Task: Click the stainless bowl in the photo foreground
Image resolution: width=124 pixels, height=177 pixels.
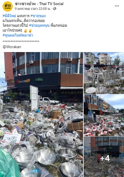Action: (67, 153)
